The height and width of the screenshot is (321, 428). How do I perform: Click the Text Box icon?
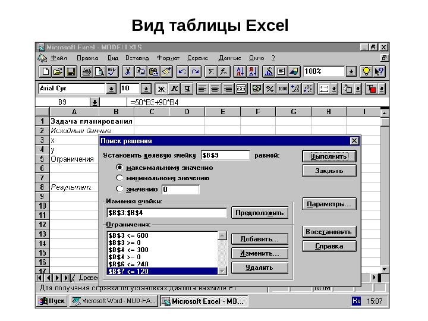[x=281, y=72]
